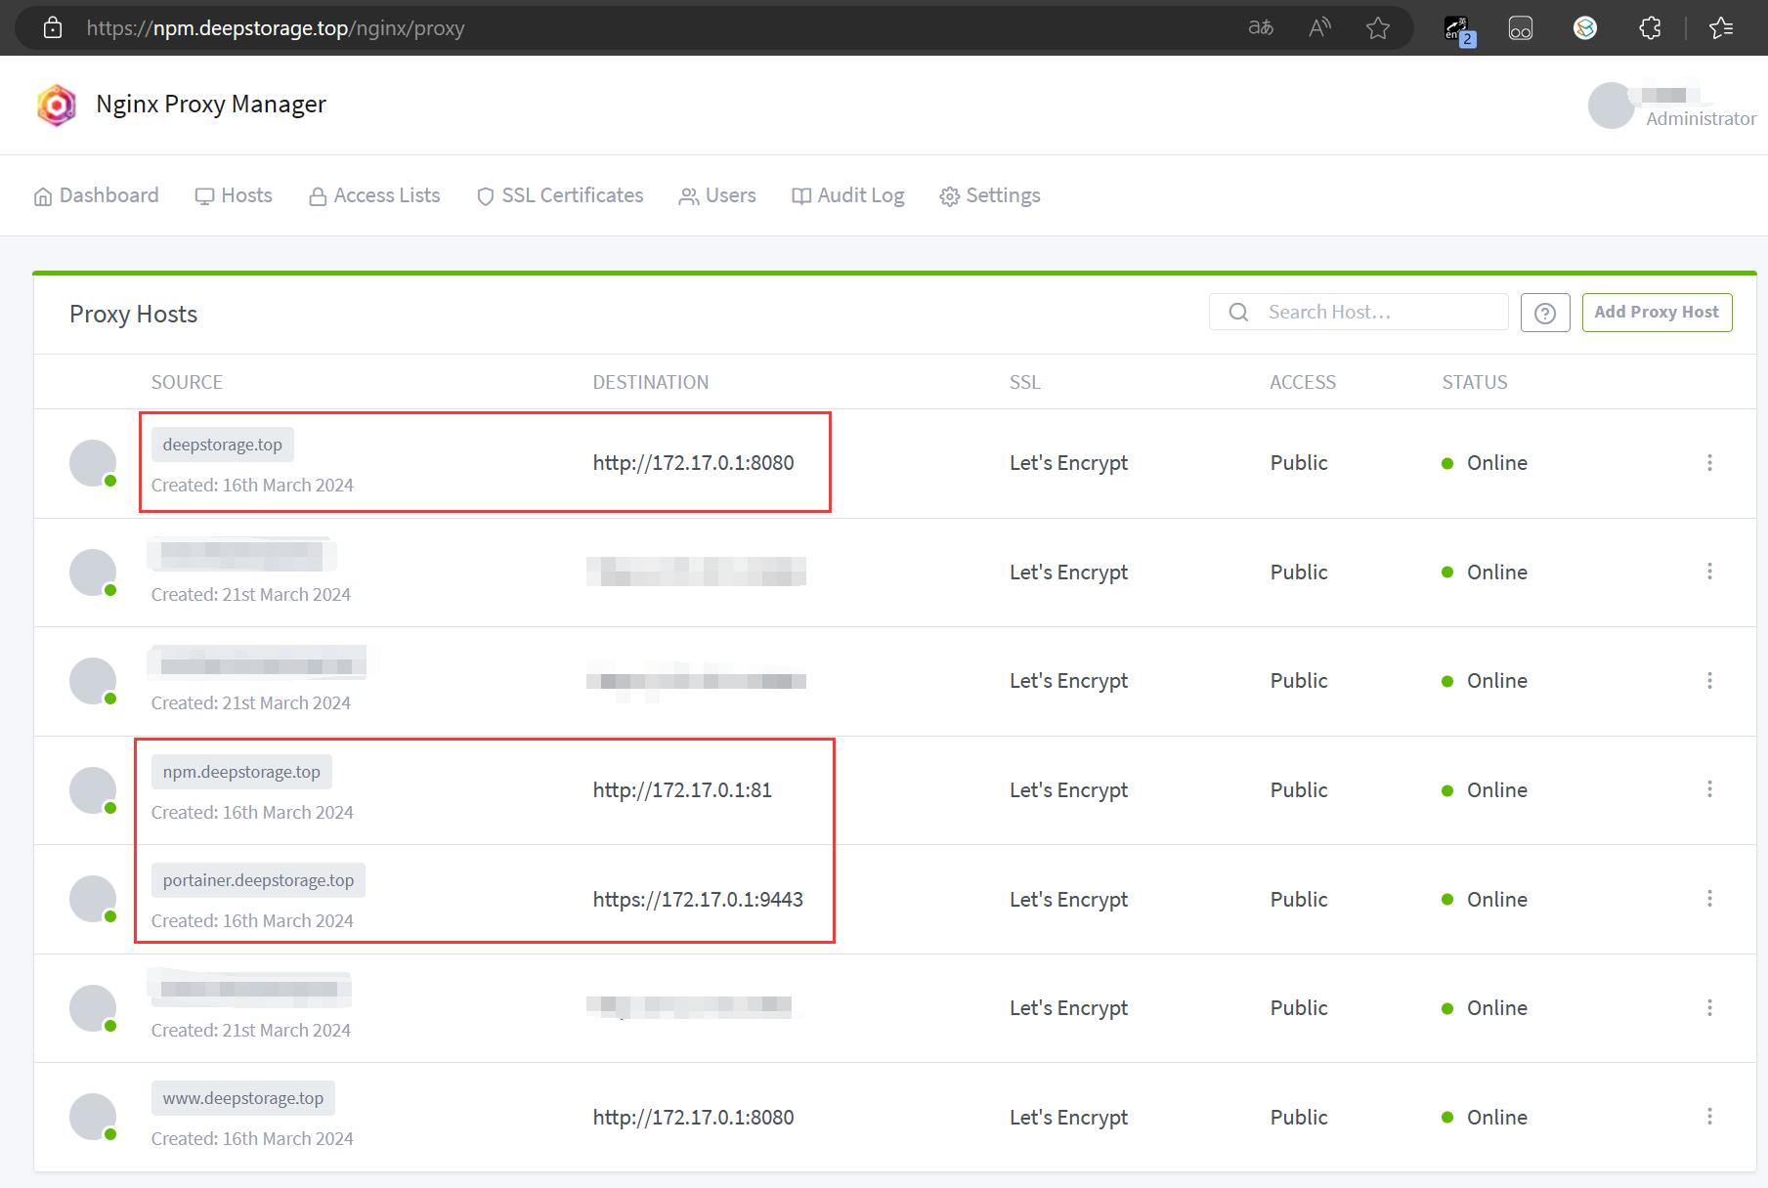Click the Nginx Proxy Manager logo icon
The height and width of the screenshot is (1188, 1768).
56,105
